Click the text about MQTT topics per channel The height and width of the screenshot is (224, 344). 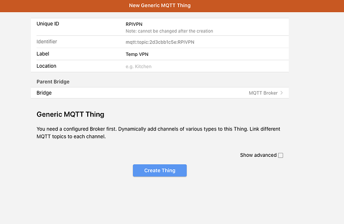coord(70,137)
